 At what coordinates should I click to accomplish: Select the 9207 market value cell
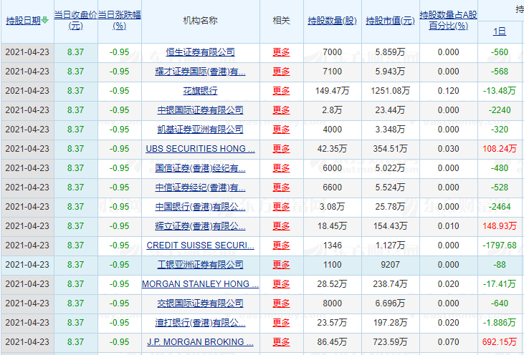tap(391, 265)
